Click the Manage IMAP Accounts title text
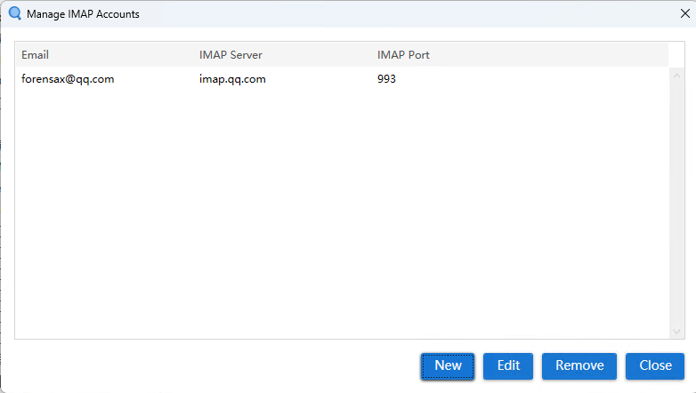The height and width of the screenshot is (393, 696). click(83, 14)
